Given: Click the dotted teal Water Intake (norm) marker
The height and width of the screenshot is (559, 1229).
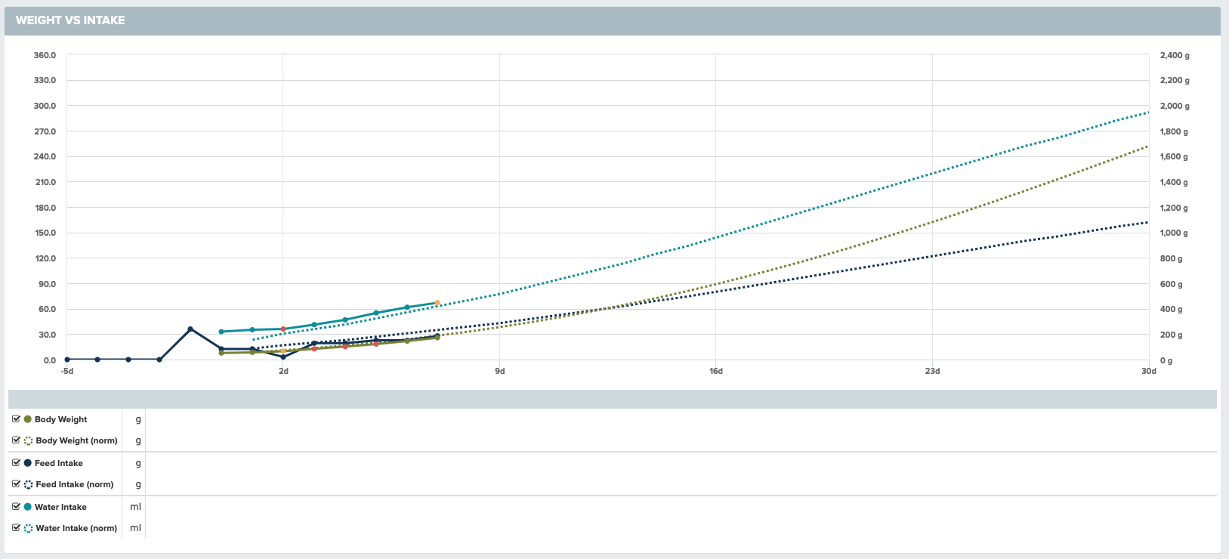Looking at the screenshot, I should point(29,529).
